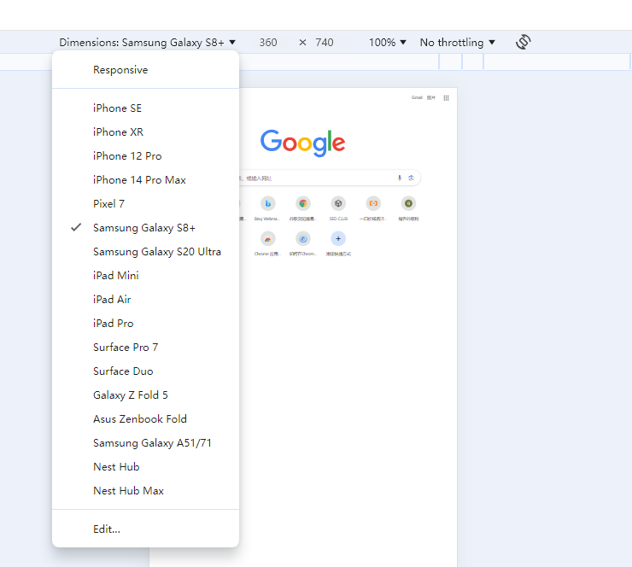Screen dimensions: 632x567
Task: Open the Gmail link on Google page
Action: click(x=417, y=97)
